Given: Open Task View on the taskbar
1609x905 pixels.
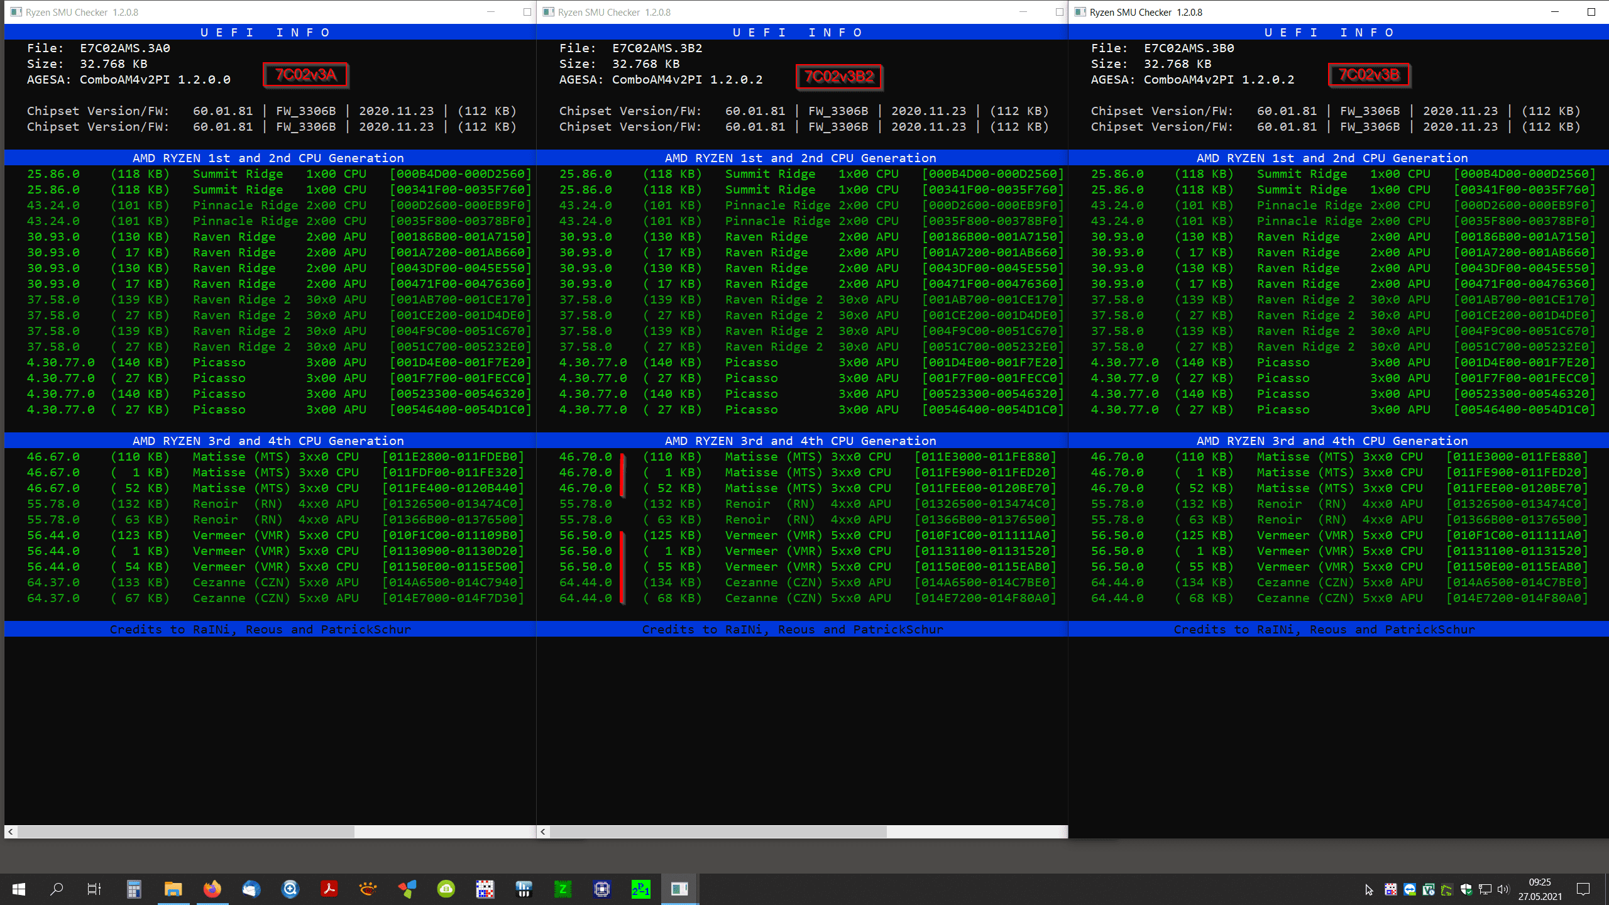Looking at the screenshot, I should [94, 889].
